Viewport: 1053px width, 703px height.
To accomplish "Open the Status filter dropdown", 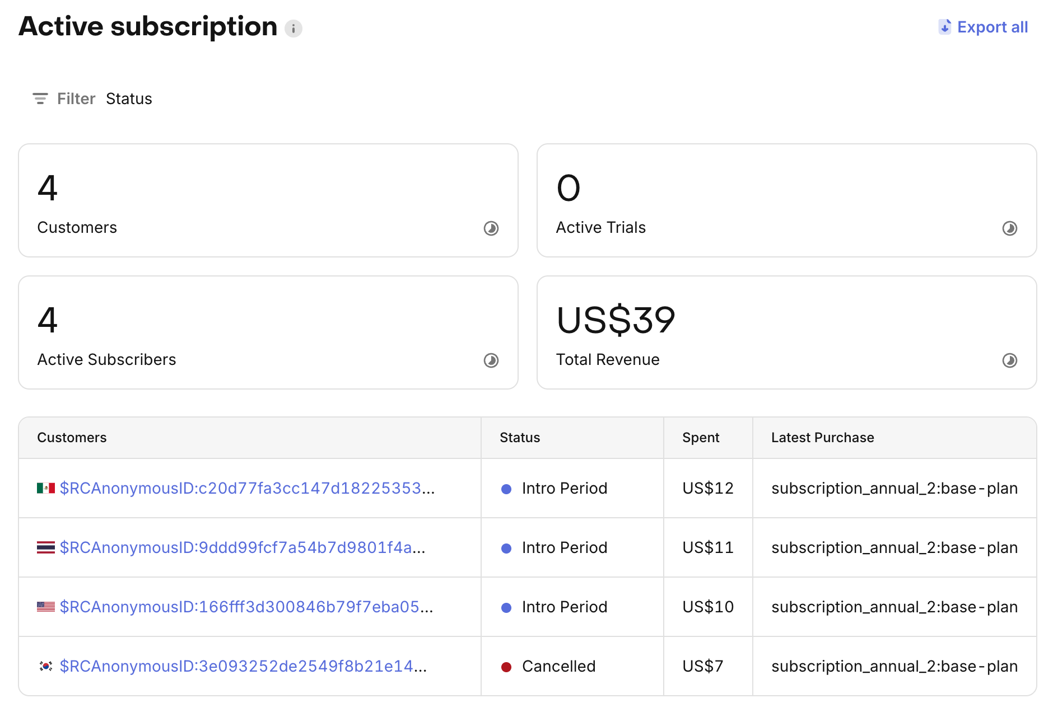I will 129,99.
